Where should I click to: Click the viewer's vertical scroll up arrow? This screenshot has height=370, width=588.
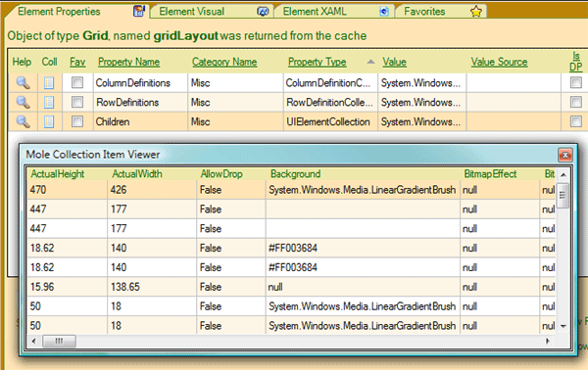[563, 175]
